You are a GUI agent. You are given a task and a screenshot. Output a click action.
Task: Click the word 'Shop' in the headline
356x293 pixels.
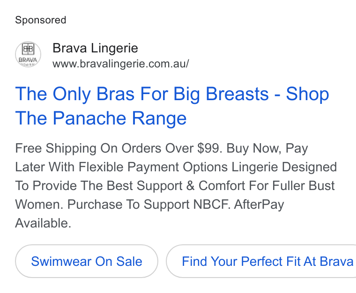[x=307, y=94]
